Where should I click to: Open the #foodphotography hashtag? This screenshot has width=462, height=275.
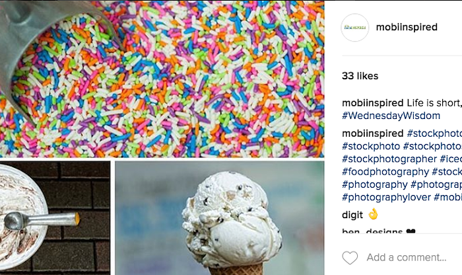click(385, 172)
